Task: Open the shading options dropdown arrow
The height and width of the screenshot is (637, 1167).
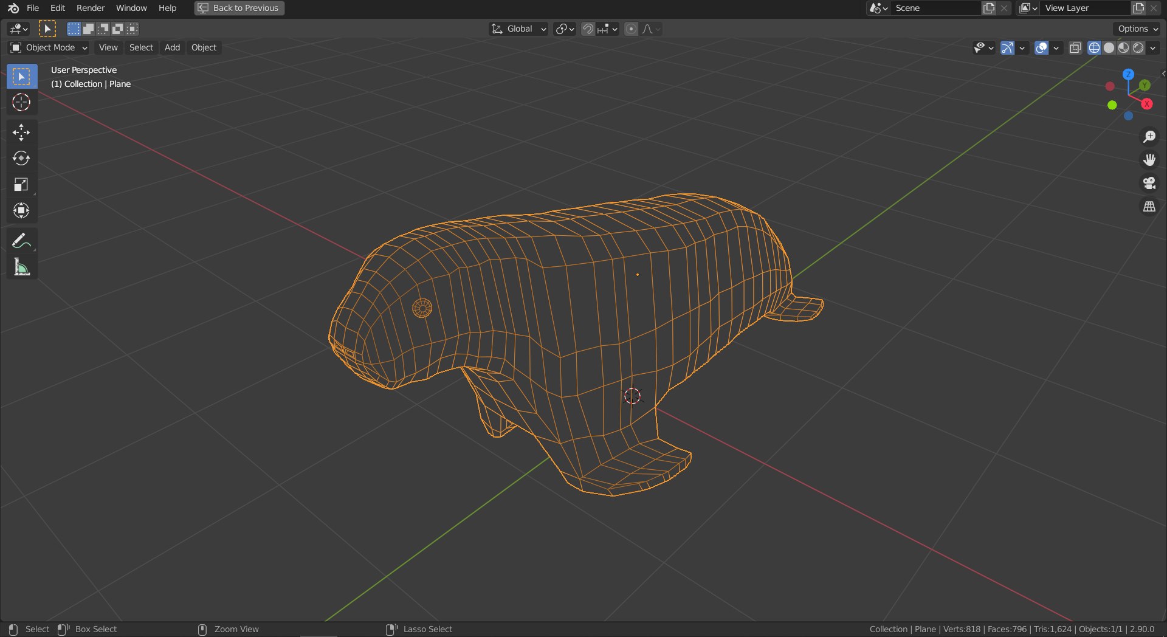Action: click(x=1153, y=47)
